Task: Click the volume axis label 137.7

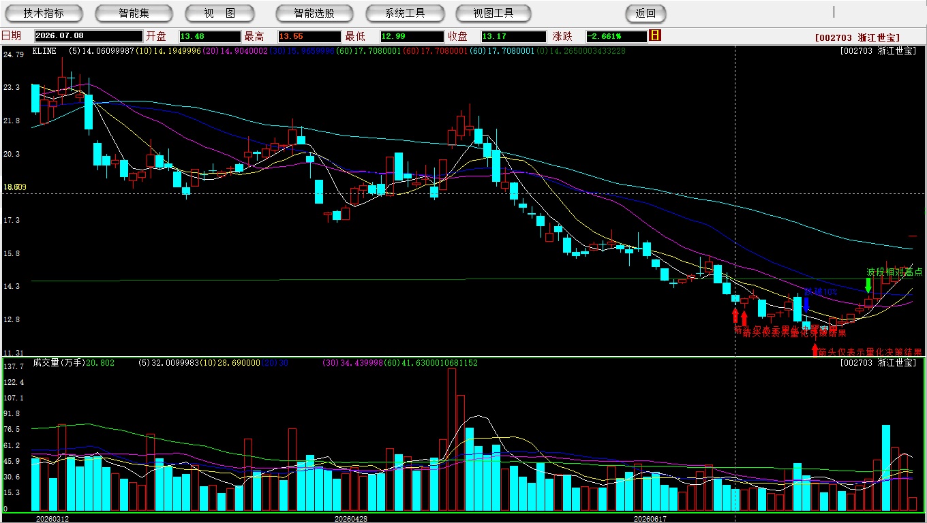Action: pos(13,366)
